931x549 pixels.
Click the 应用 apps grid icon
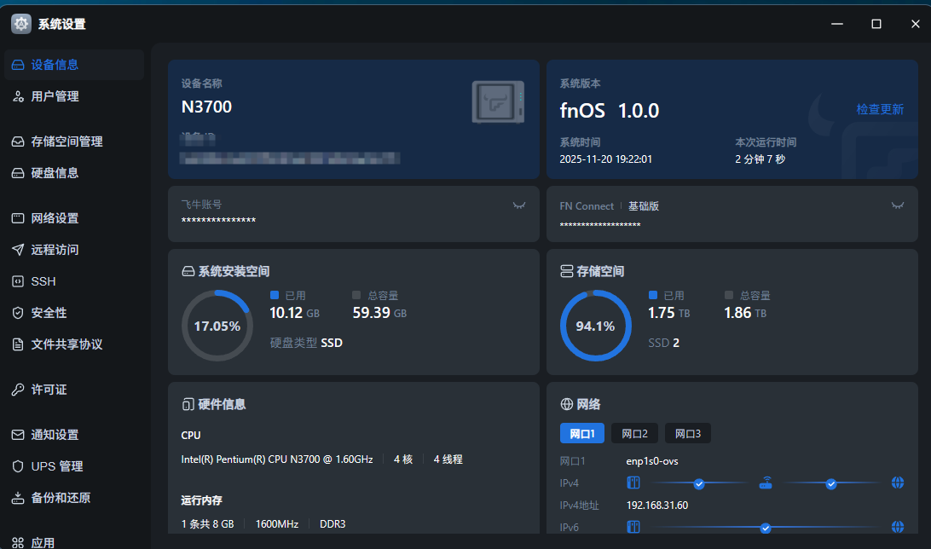point(18,542)
